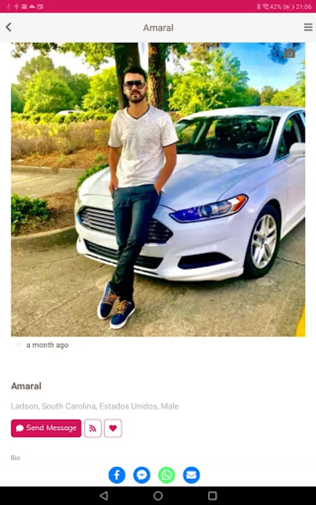Image resolution: width=316 pixels, height=505 pixels.
Task: Tap the 'a month ago' timestamp
Action: [x=47, y=345]
